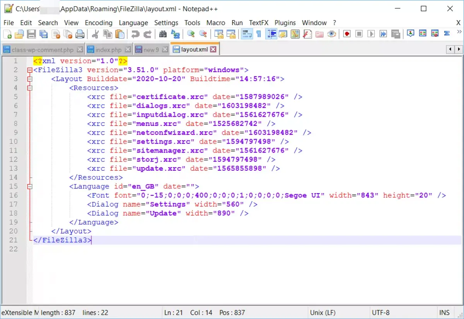Open the Settings menu
Image resolution: width=464 pixels, height=319 pixels.
point(166,23)
